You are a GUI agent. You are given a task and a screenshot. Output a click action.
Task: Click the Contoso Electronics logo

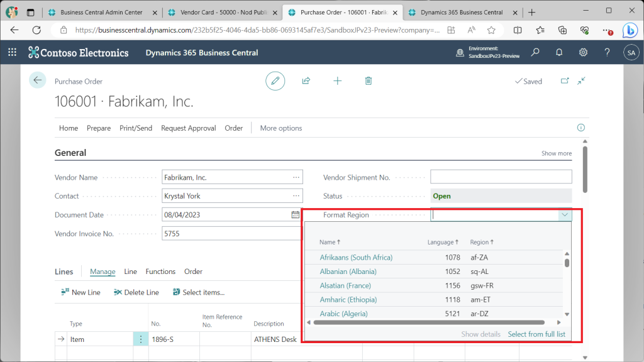coord(79,53)
